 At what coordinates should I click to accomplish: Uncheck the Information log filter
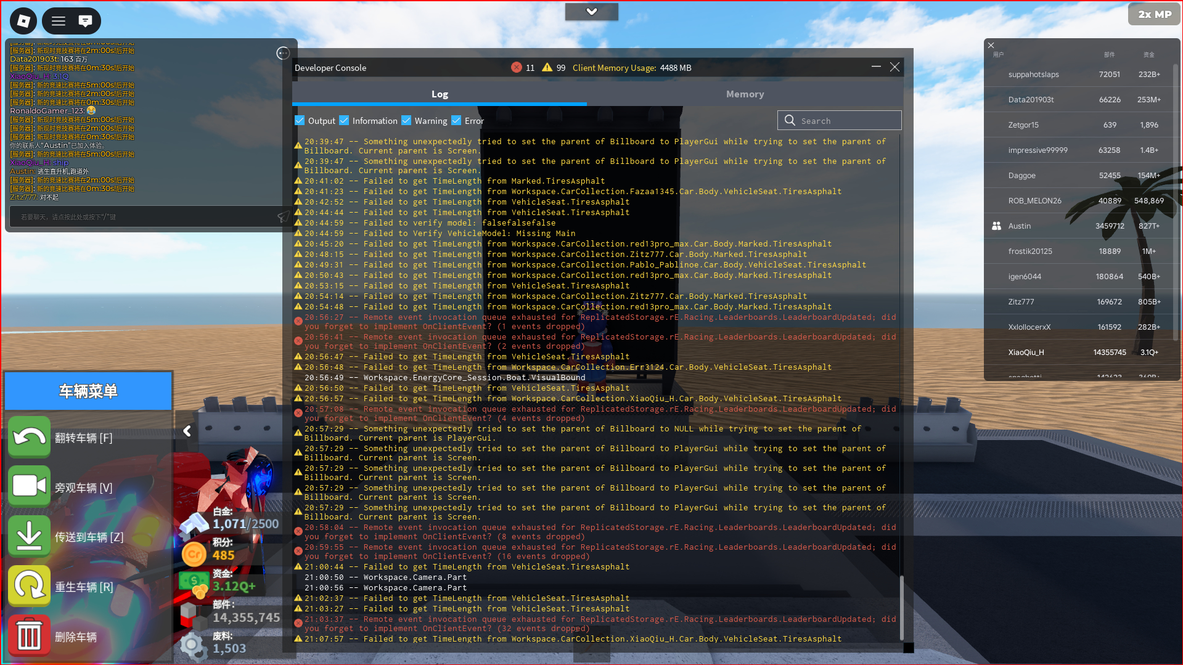tap(344, 121)
